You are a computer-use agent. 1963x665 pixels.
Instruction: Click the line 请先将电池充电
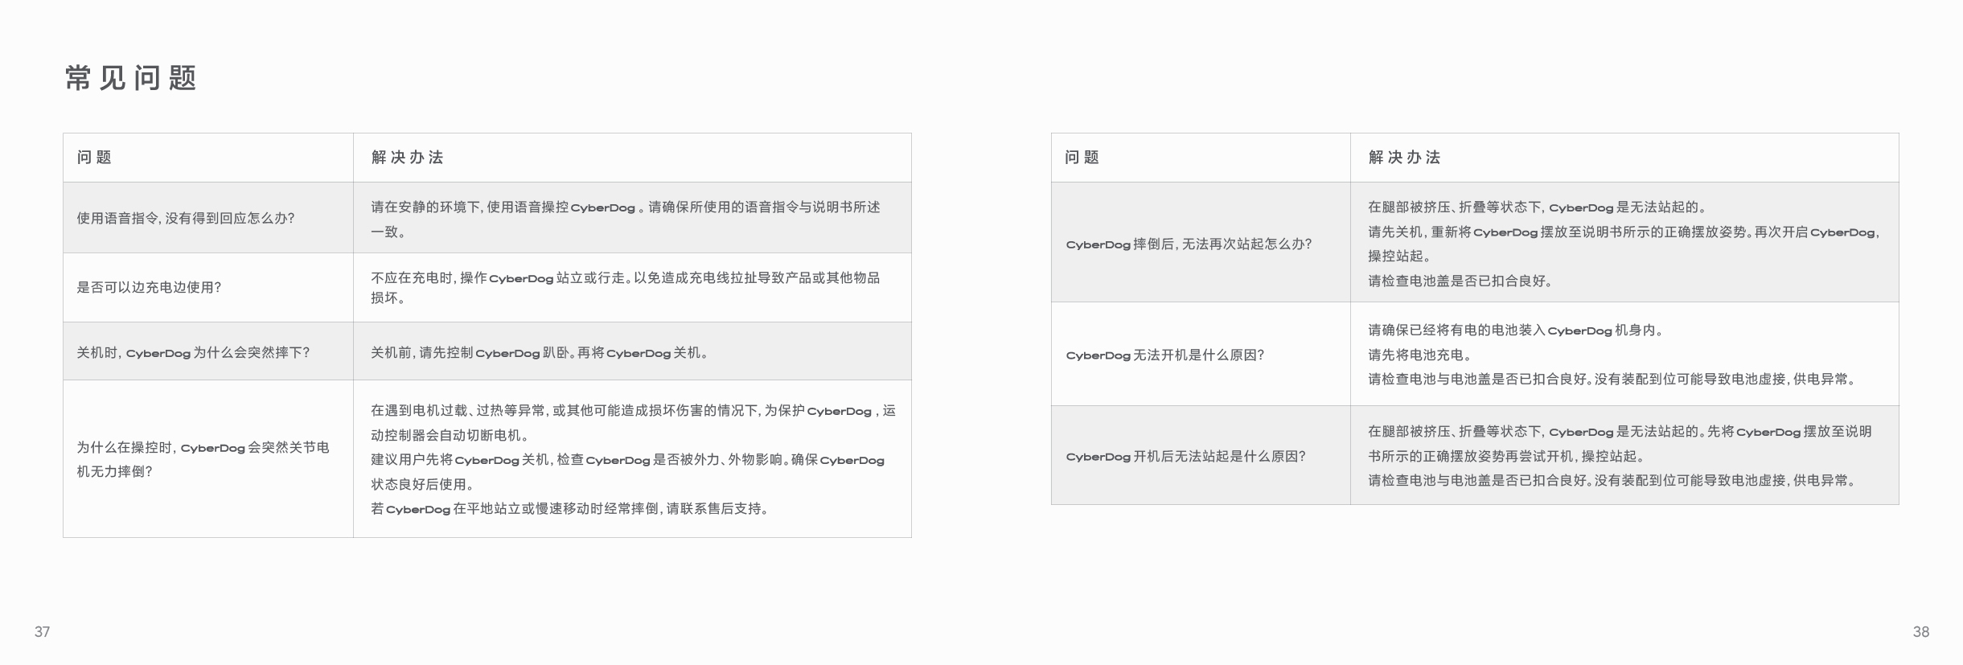point(1419,355)
